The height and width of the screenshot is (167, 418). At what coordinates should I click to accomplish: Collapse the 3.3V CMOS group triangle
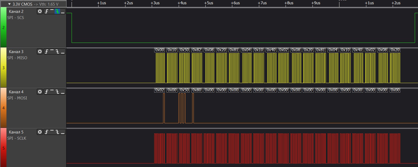[x=10, y=4]
